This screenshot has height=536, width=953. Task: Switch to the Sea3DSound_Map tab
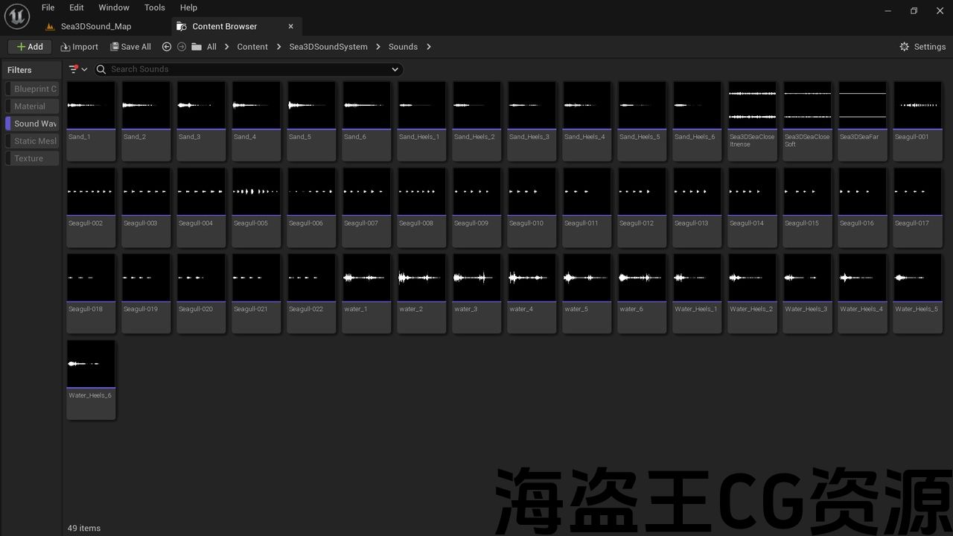[95, 26]
